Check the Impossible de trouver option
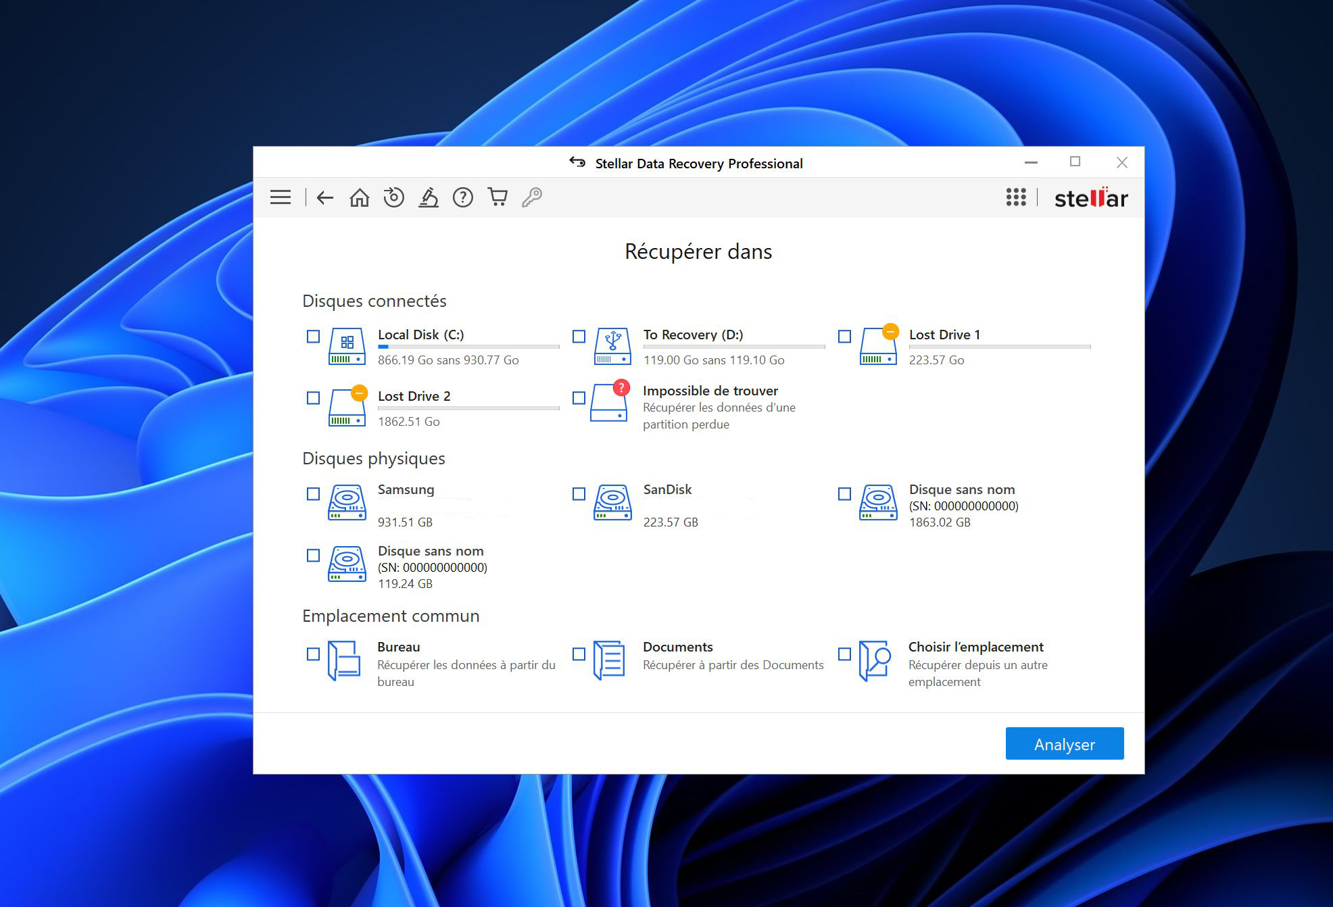The width and height of the screenshot is (1333, 907). click(x=579, y=398)
